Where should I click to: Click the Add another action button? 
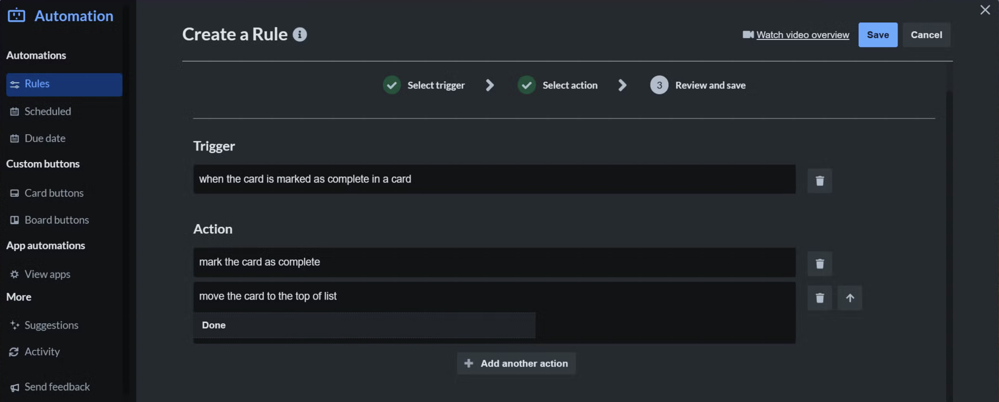pyautogui.click(x=516, y=363)
